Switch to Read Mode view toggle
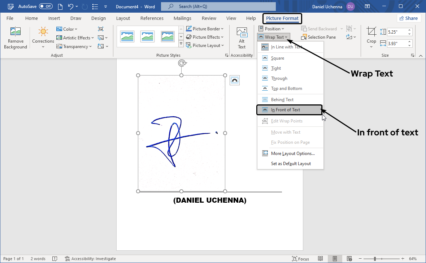426x263 pixels. [x=321, y=258]
